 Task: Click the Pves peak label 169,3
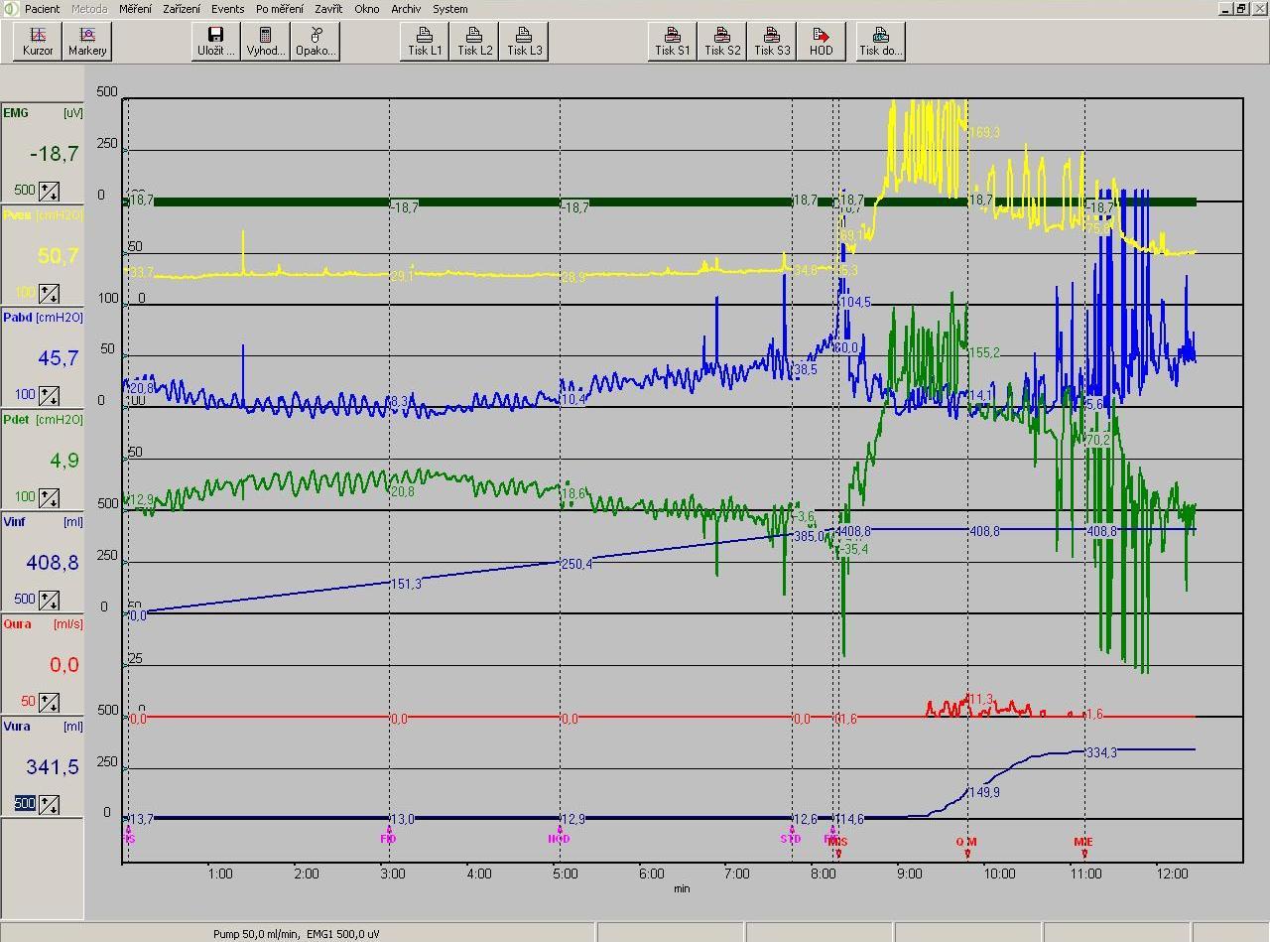click(x=985, y=132)
